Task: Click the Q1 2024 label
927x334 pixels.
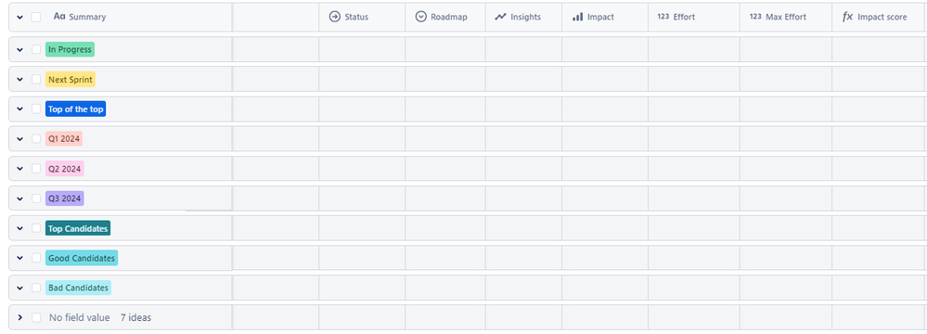Action: pyautogui.click(x=64, y=139)
